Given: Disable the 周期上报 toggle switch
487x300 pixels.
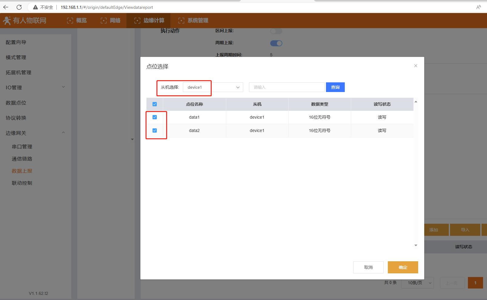Looking at the screenshot, I should [276, 43].
